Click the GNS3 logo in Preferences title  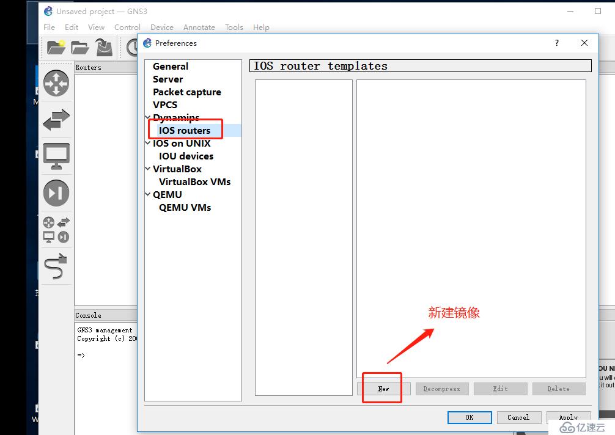[x=147, y=43]
